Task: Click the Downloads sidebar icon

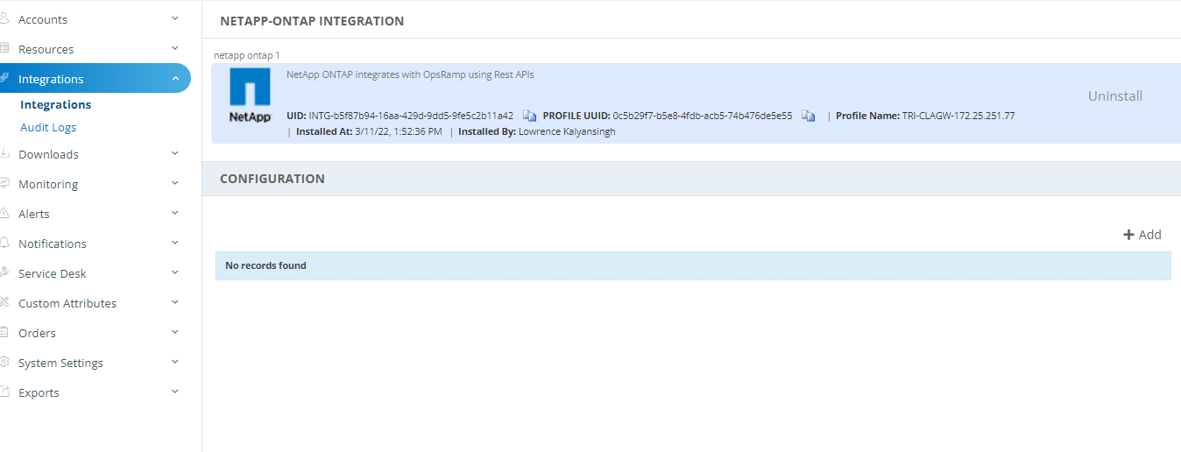Action: tap(4, 154)
